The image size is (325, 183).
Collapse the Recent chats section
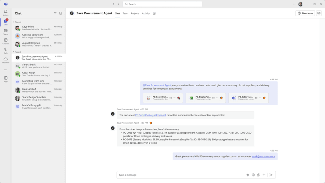coord(14,52)
